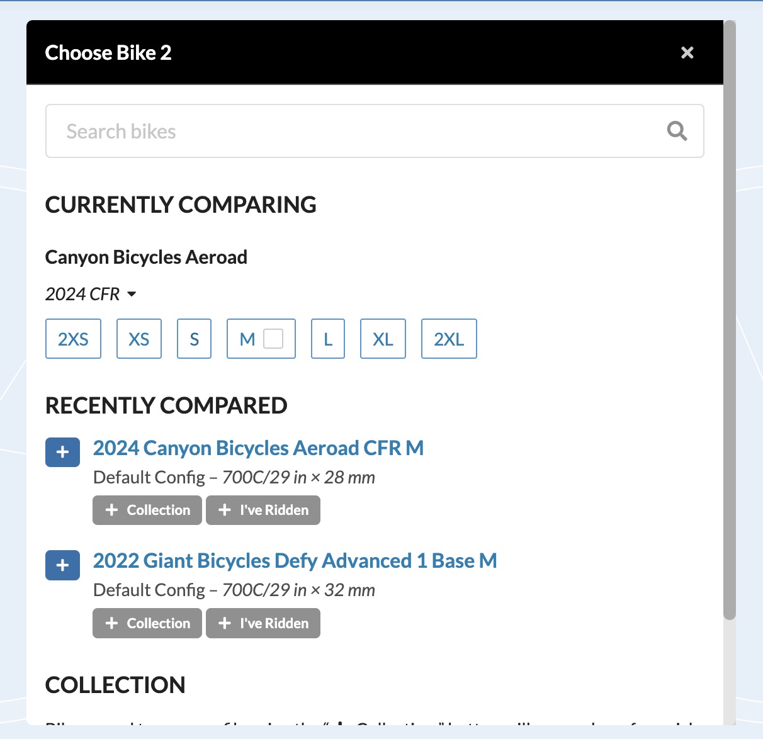
Task: Click the plus icon on Aeroad's I've Ridden button
Action: pyautogui.click(x=224, y=510)
